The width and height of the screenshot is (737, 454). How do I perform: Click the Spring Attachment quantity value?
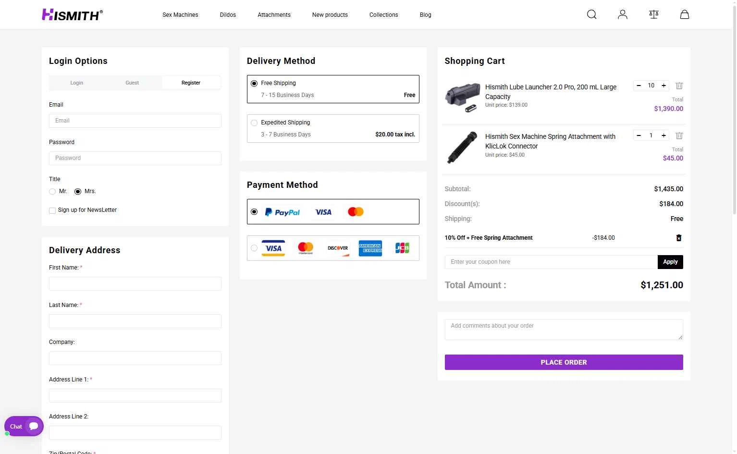pos(651,135)
